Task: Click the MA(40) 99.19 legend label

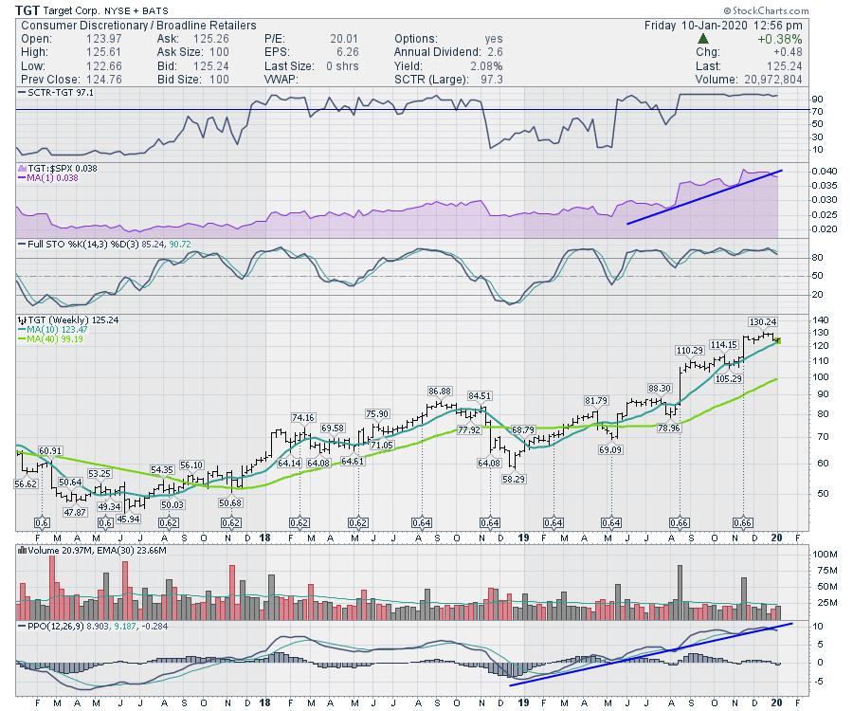Action: pyautogui.click(x=54, y=338)
